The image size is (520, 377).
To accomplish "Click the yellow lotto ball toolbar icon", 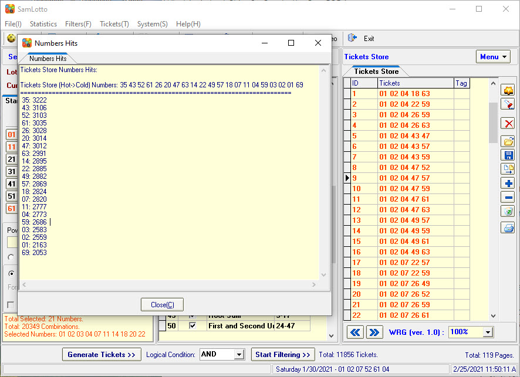I will (11, 39).
